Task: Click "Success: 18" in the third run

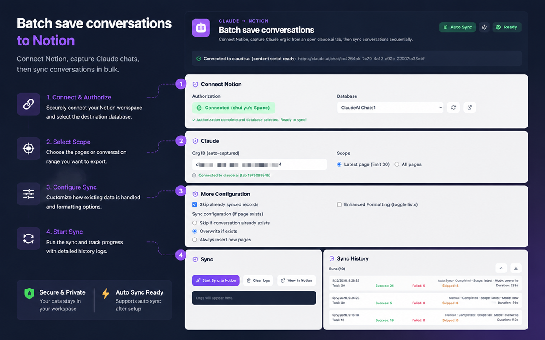Action: coord(384,320)
